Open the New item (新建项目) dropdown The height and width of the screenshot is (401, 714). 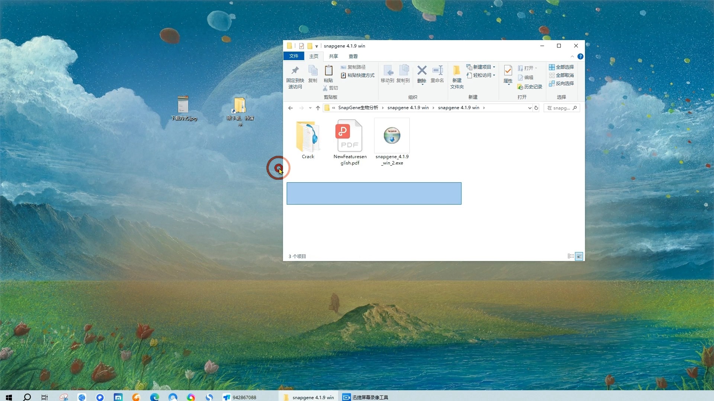(481, 67)
